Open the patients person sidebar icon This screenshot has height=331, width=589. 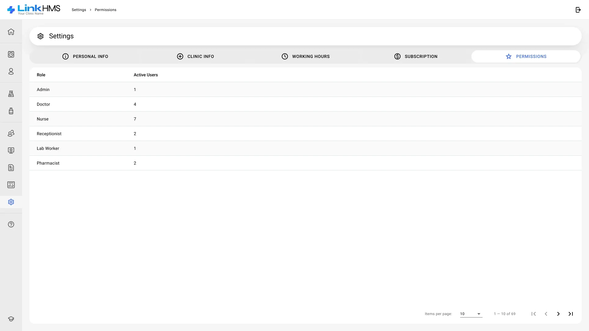pos(11,71)
